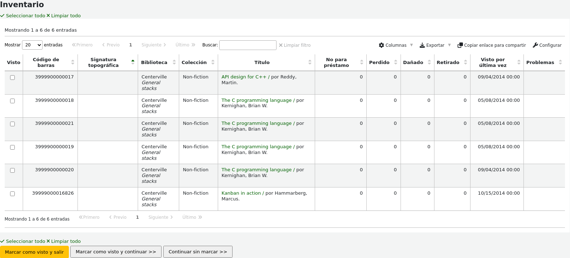
Task: Sort by Signatura topográfica arrows
Action: [x=133, y=63]
